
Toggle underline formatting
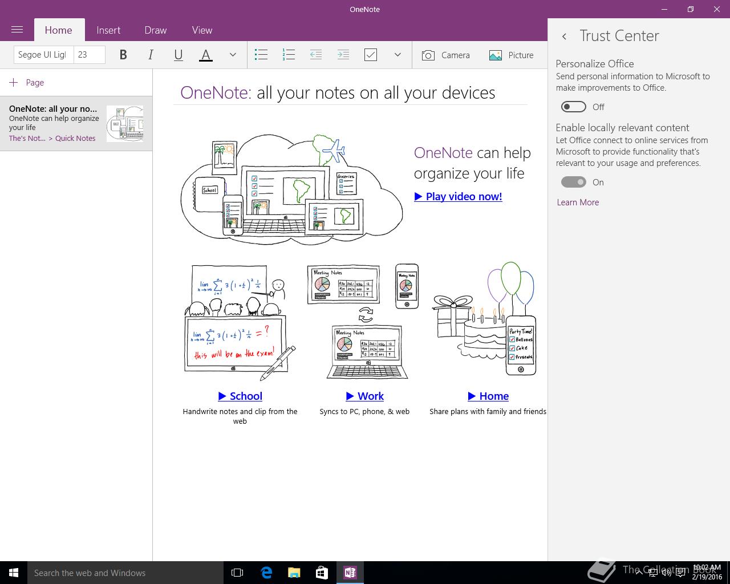178,55
